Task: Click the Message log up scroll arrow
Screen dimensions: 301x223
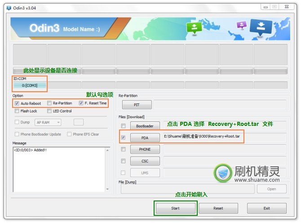Action: click(x=107, y=150)
